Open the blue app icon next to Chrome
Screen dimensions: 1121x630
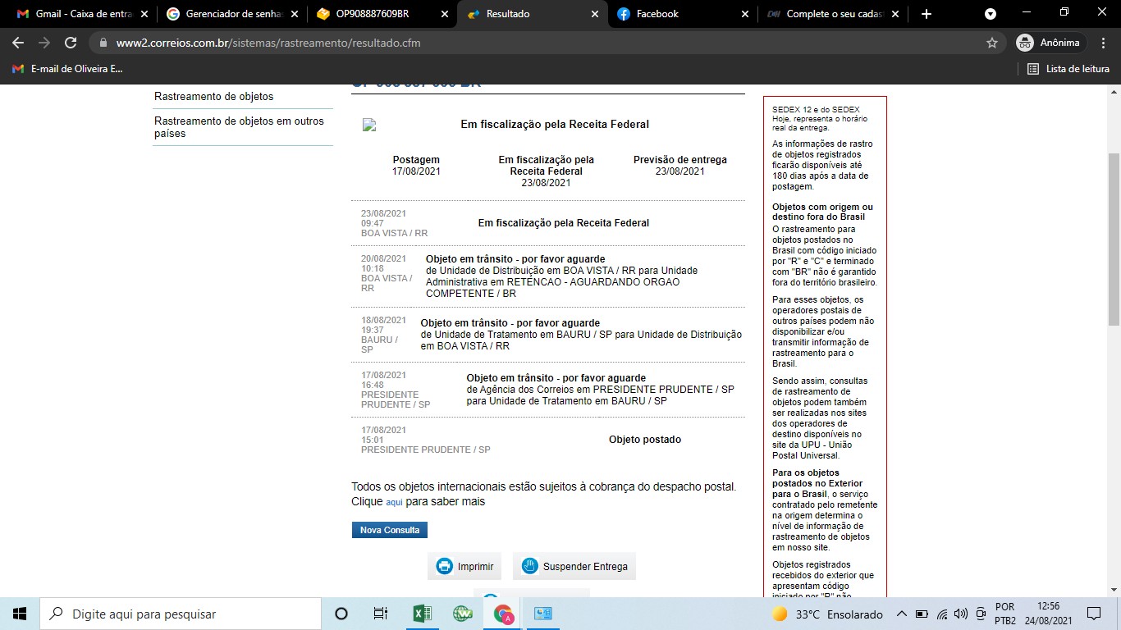tap(543, 614)
